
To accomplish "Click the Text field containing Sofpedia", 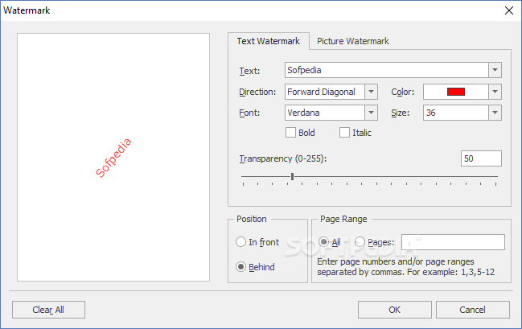I will (x=387, y=70).
